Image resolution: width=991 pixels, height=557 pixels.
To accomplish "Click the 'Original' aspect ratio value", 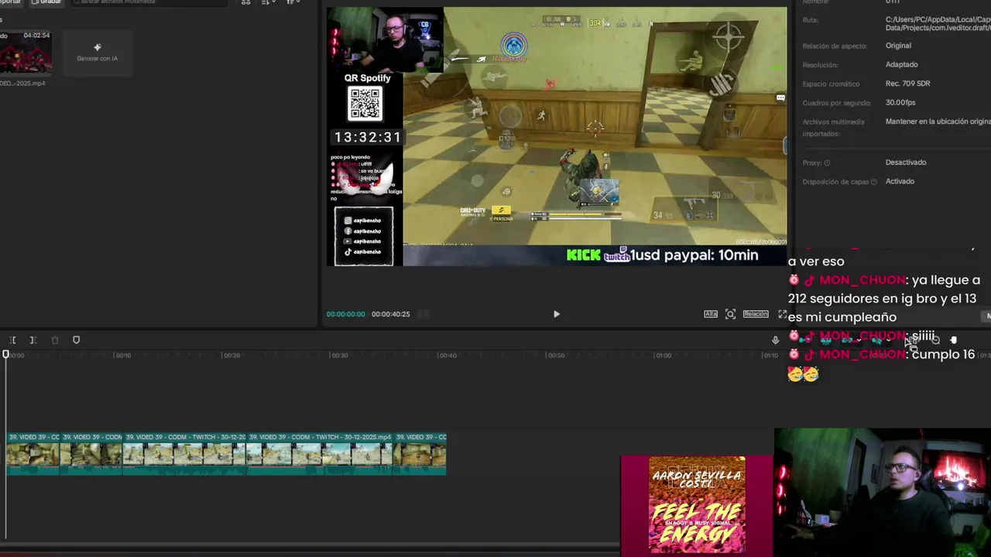I will tap(898, 46).
